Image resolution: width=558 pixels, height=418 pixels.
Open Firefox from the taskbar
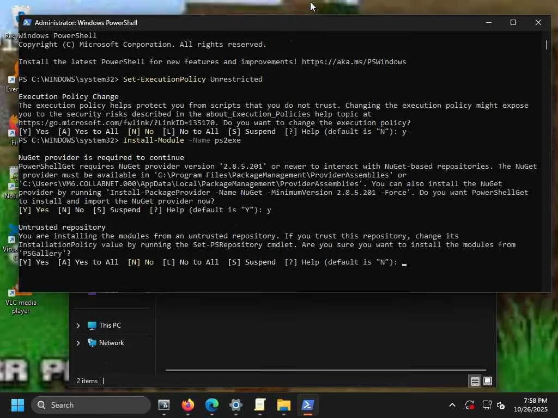tap(188, 405)
